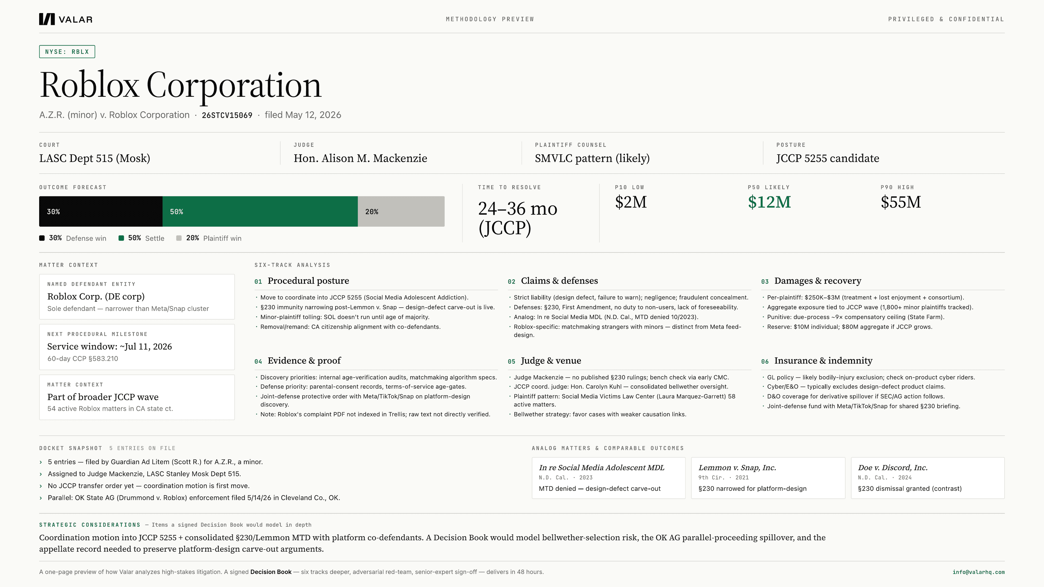The image size is (1044, 587).
Task: Click 'Bellwether strategy' bullet
Action: click(600, 414)
